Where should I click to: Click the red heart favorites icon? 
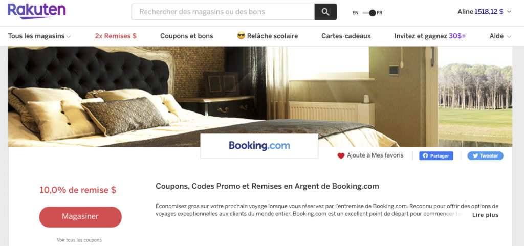point(341,156)
